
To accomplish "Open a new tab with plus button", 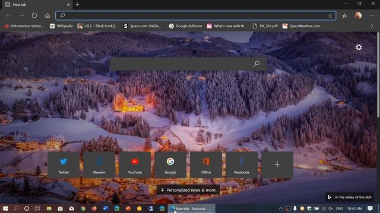I will pos(77,5).
